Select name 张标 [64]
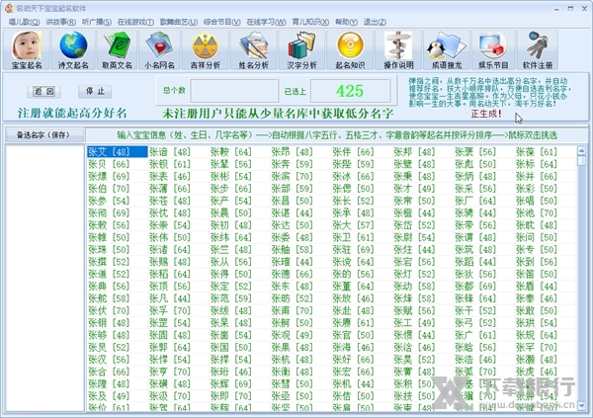The image size is (593, 418). click(x=537, y=164)
